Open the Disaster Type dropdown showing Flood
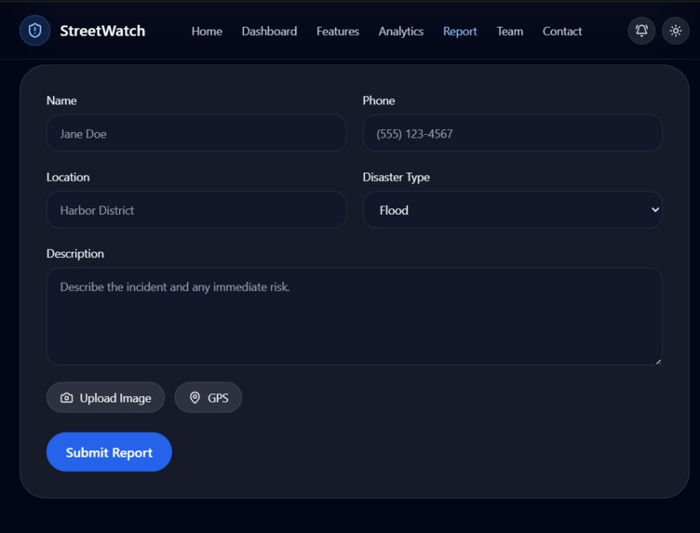 pos(513,209)
